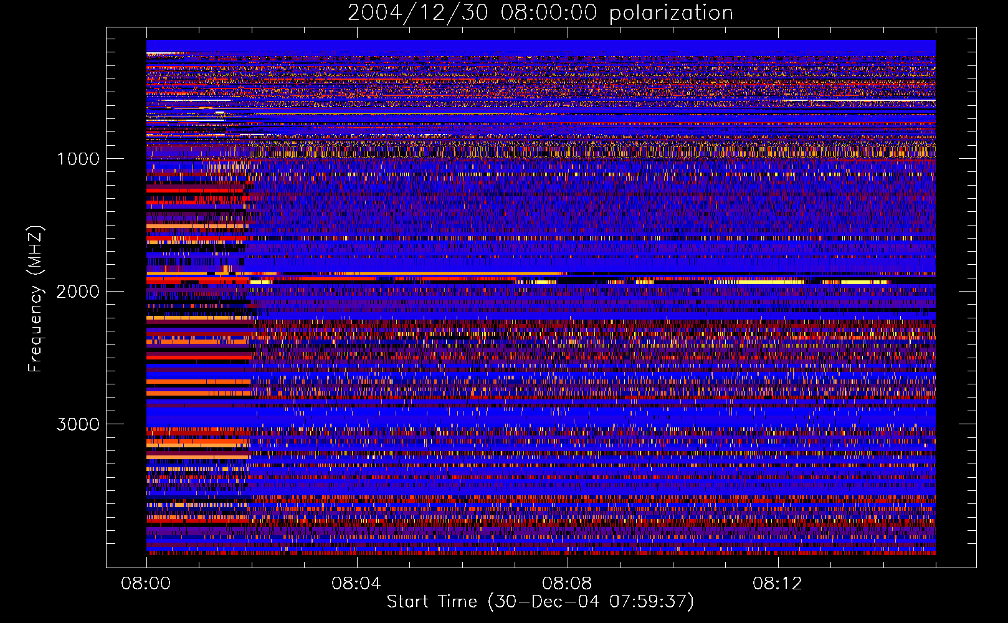Click the '2000' frequency axis label
The image size is (1008, 623).
(x=78, y=292)
